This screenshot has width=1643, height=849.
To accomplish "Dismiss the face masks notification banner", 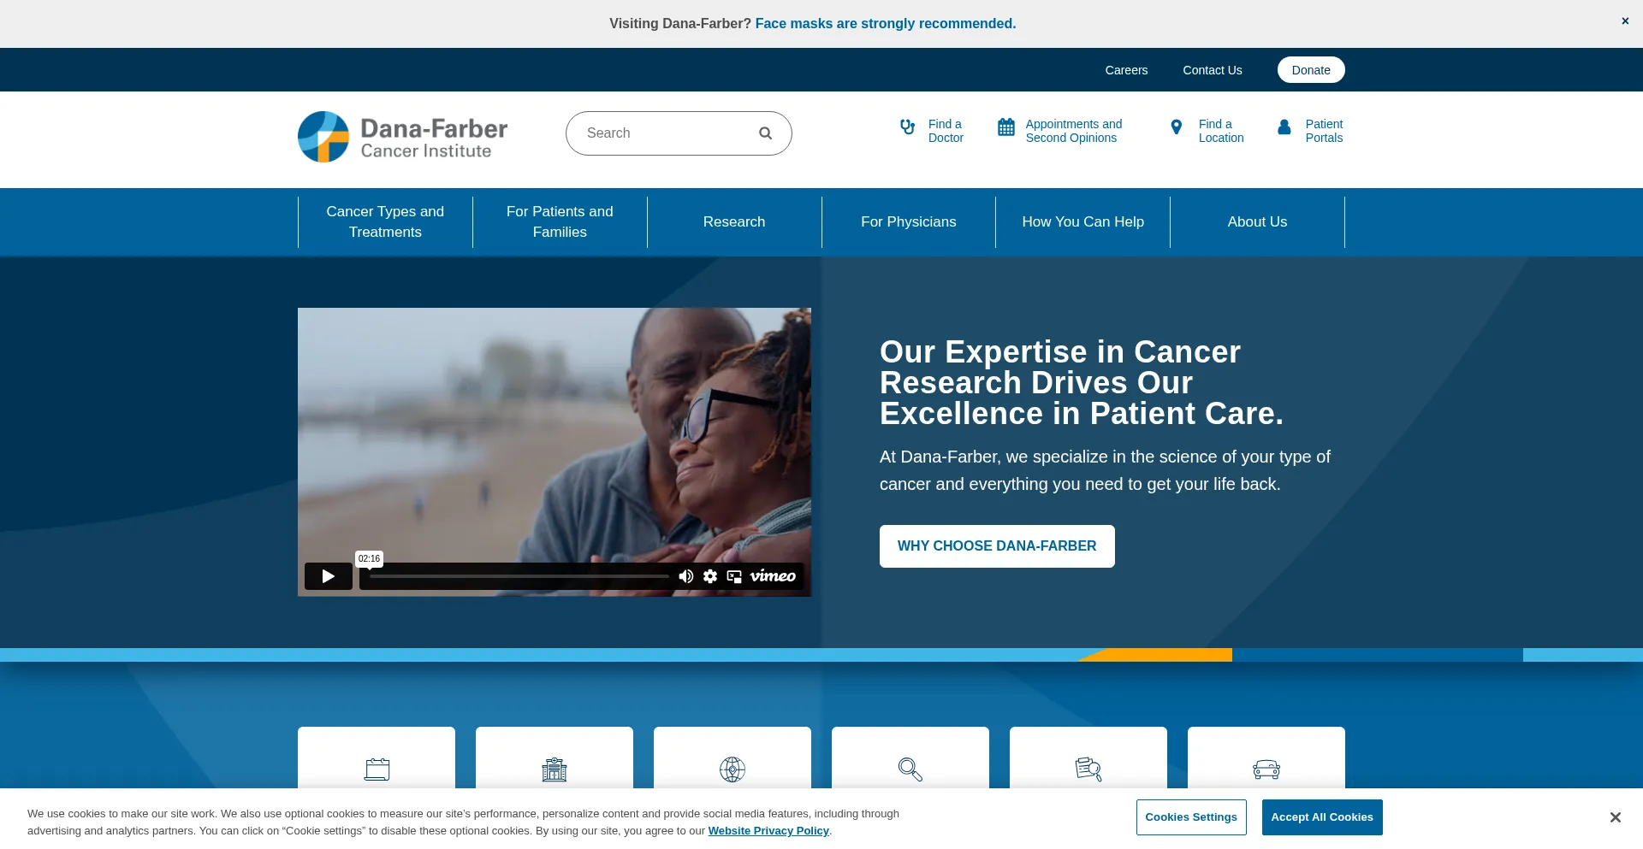I will tap(1624, 21).
